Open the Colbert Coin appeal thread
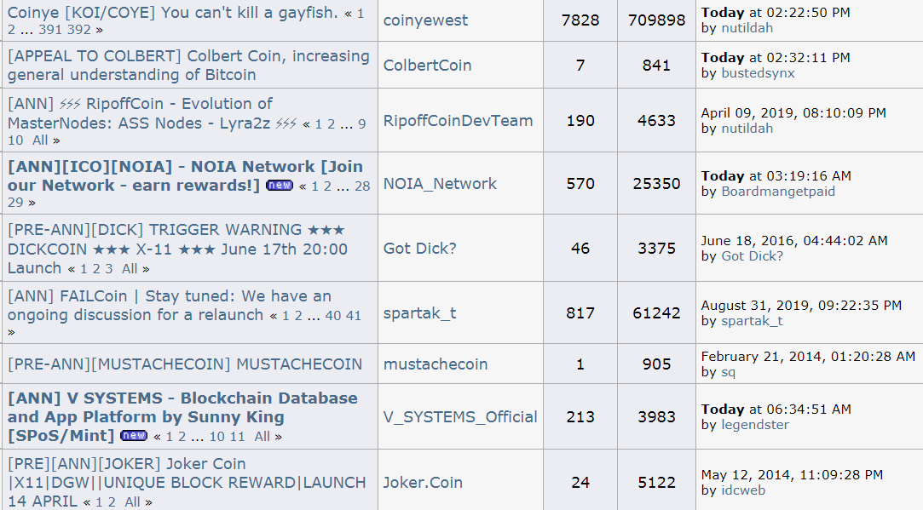The height and width of the screenshot is (510, 923). click(188, 66)
